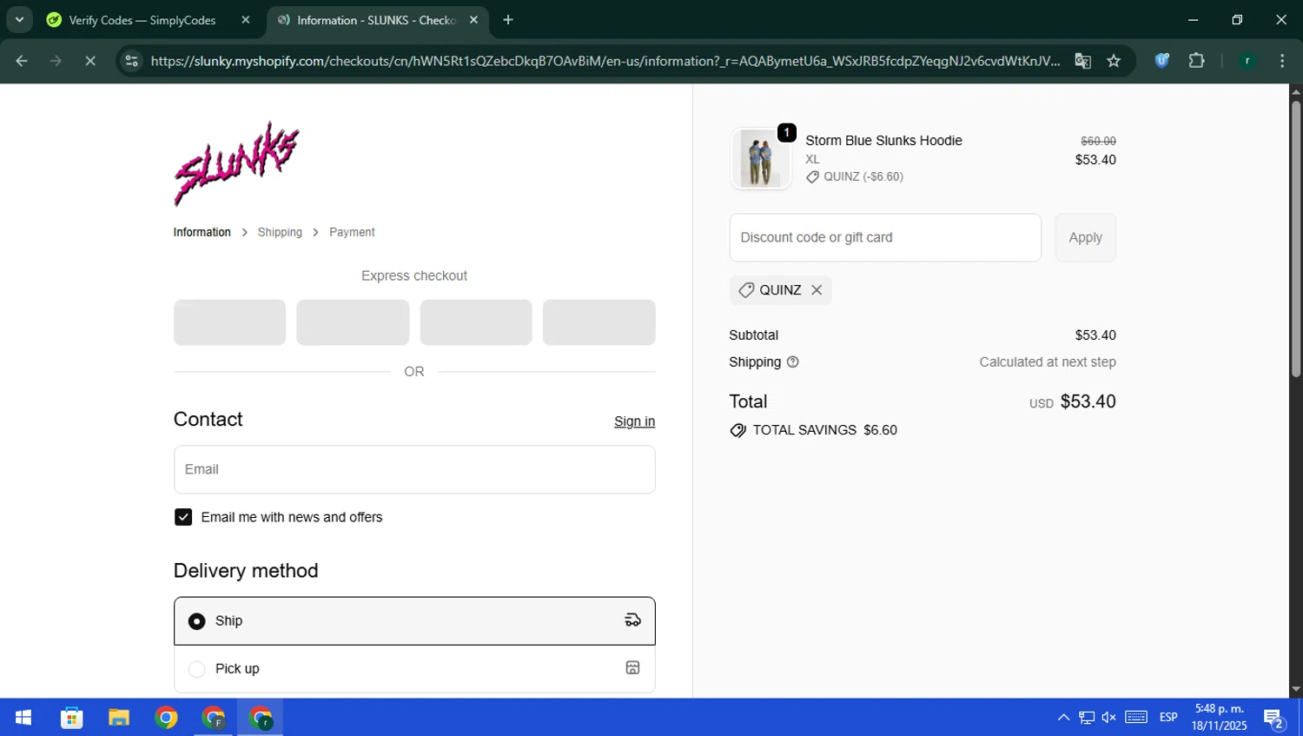
Task: Stop loading the page
Action: [x=90, y=61]
